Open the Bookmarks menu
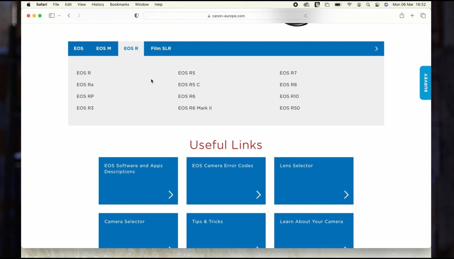 coord(120,5)
